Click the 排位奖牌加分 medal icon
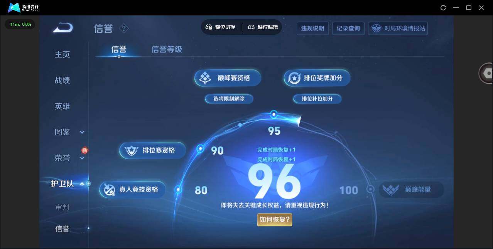The width and height of the screenshot is (493, 249). coord(294,78)
